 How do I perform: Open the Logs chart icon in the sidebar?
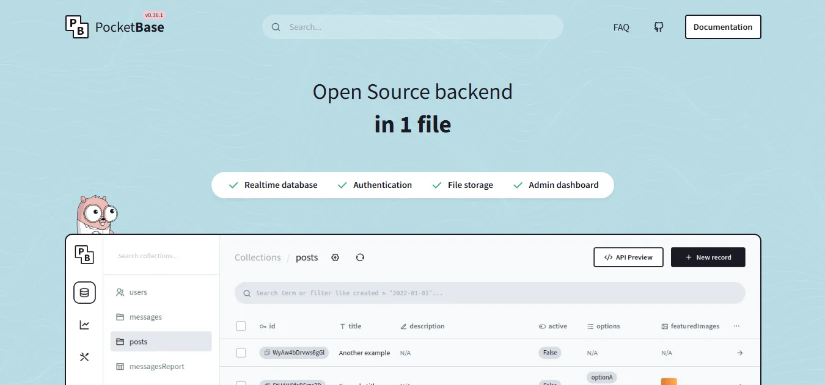[x=84, y=325]
